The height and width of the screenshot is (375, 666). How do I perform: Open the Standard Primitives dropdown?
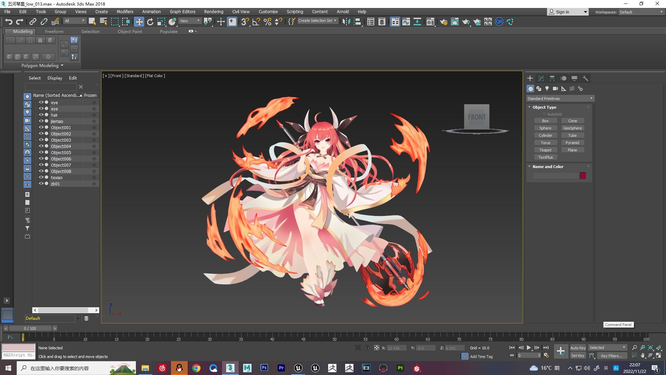[x=560, y=99]
